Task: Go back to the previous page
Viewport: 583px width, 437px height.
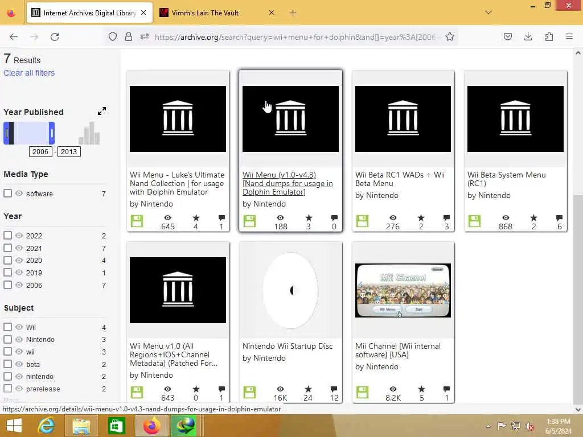Action: (x=14, y=37)
